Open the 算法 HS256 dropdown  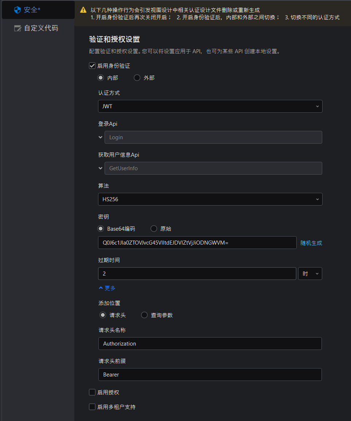210,199
